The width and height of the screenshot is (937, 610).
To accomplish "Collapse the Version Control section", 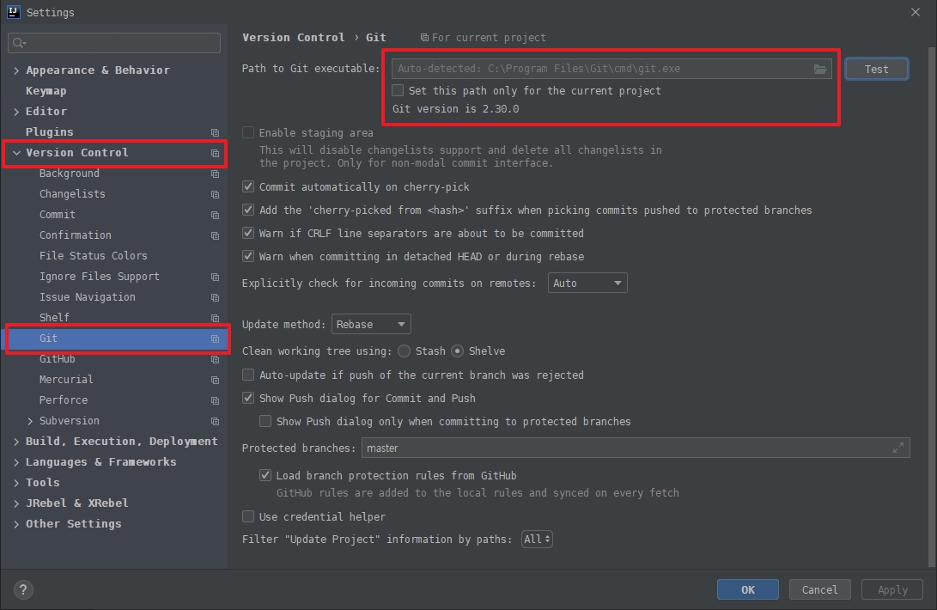I will [x=16, y=153].
